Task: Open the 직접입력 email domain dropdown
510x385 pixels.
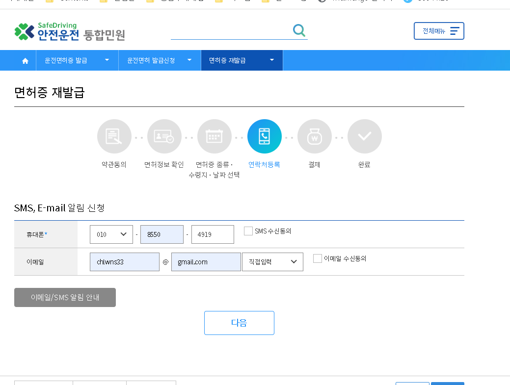Action: click(272, 261)
